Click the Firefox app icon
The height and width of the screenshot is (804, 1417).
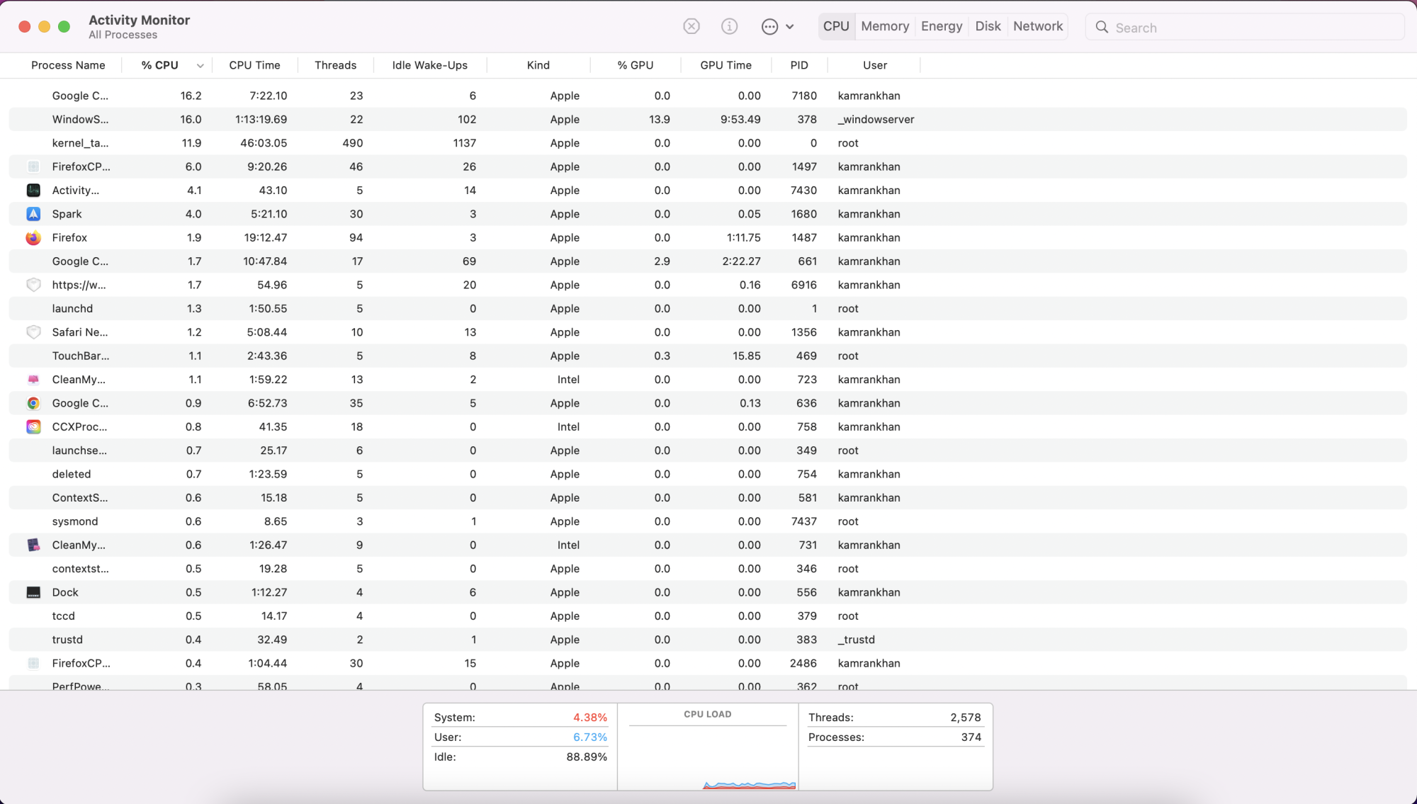click(33, 237)
